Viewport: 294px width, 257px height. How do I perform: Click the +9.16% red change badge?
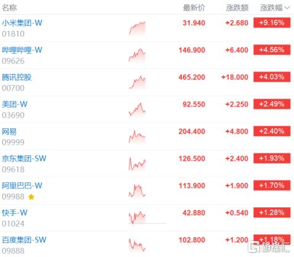click(x=272, y=23)
